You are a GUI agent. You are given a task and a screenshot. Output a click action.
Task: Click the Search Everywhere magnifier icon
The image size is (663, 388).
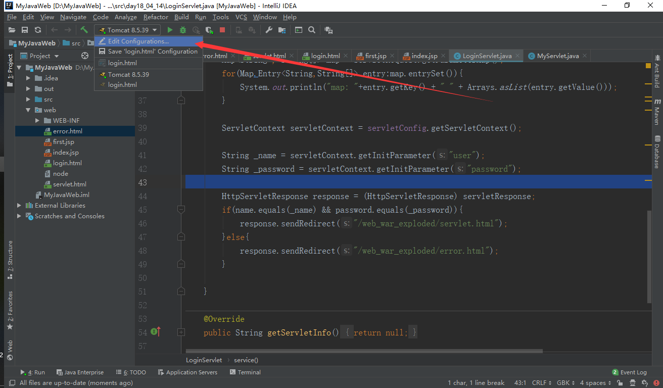pyautogui.click(x=312, y=30)
